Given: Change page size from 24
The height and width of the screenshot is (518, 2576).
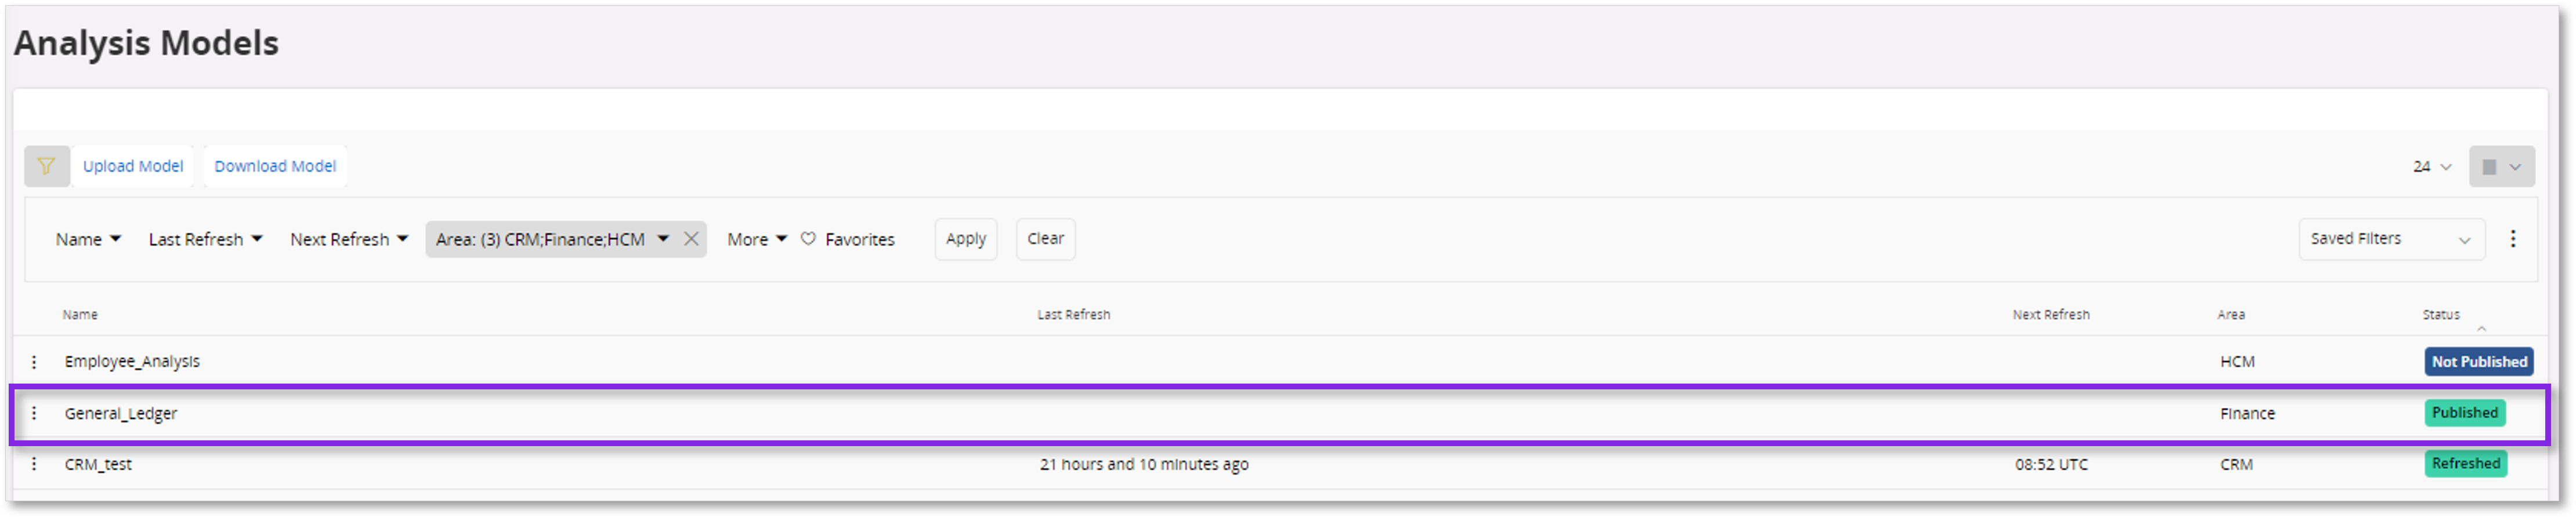Looking at the screenshot, I should [2431, 167].
